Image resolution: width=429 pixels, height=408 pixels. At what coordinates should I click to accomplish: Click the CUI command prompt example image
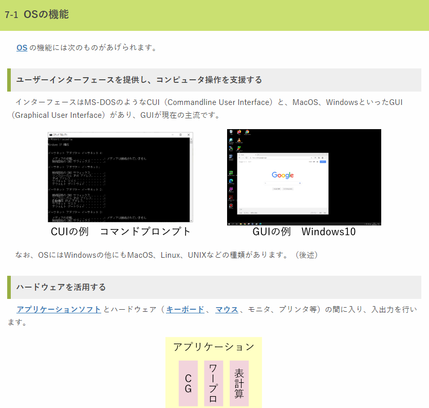tap(120, 178)
